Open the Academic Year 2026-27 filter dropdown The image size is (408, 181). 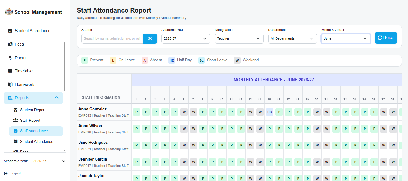click(186, 38)
